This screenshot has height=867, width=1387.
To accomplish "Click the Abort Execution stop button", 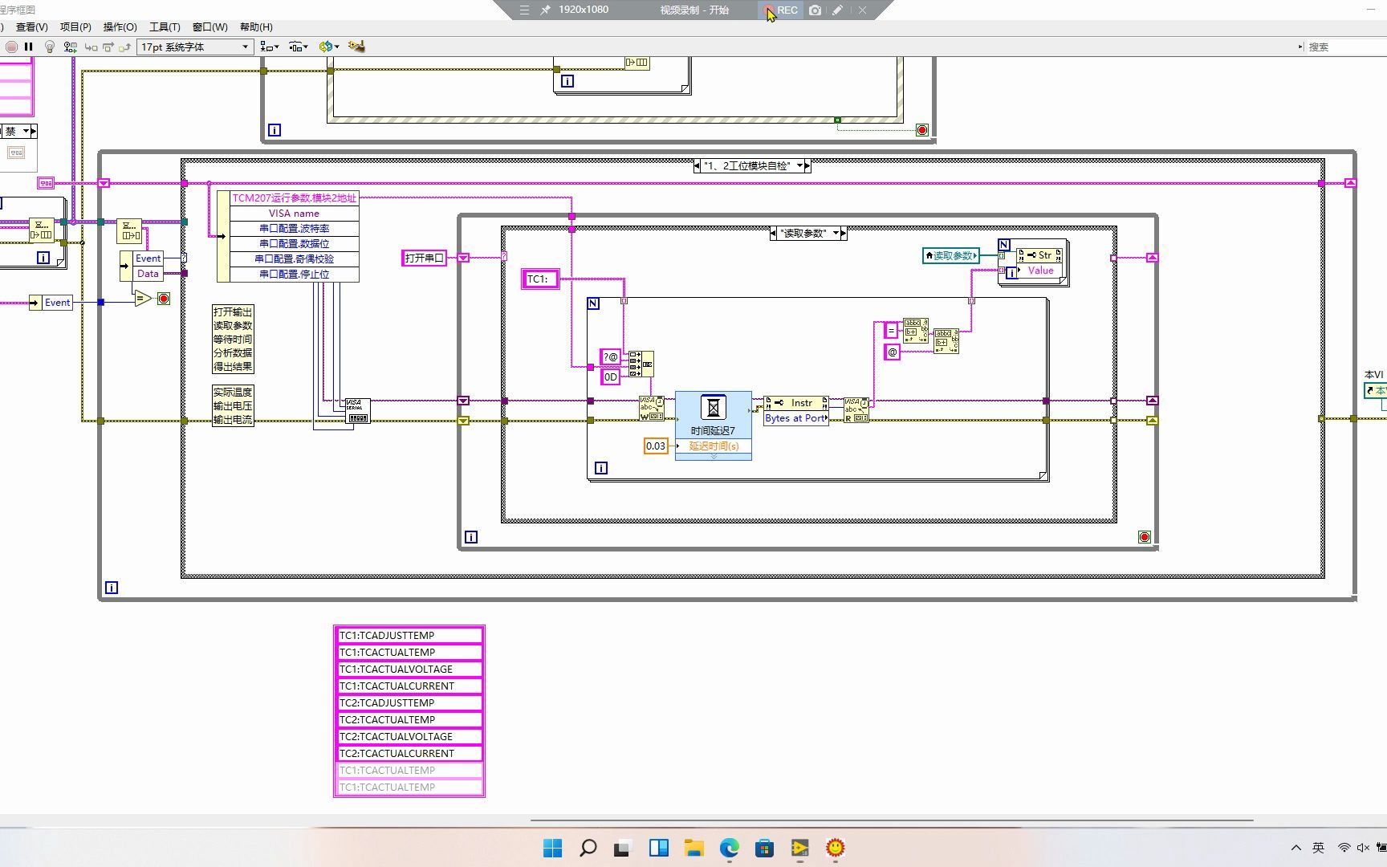I will coord(11,47).
